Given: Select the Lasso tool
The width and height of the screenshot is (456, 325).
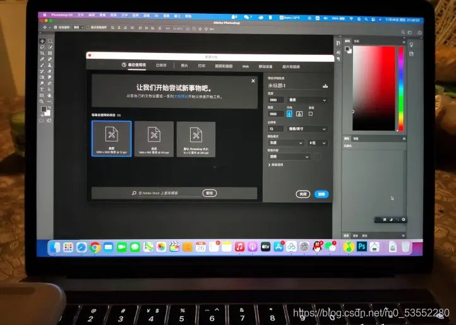Looking at the screenshot, I should pyautogui.click(x=42, y=47).
